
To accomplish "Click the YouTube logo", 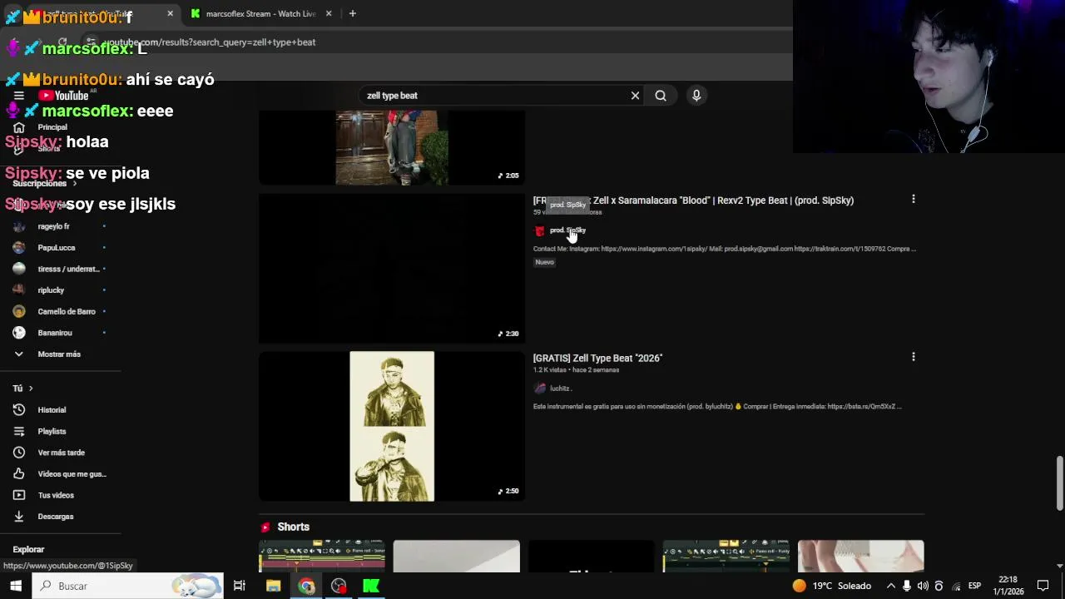I will pos(63,96).
